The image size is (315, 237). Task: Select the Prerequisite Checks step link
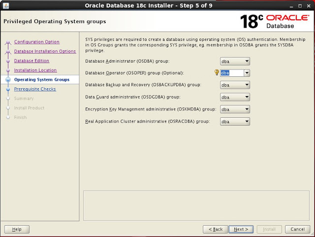[35, 89]
